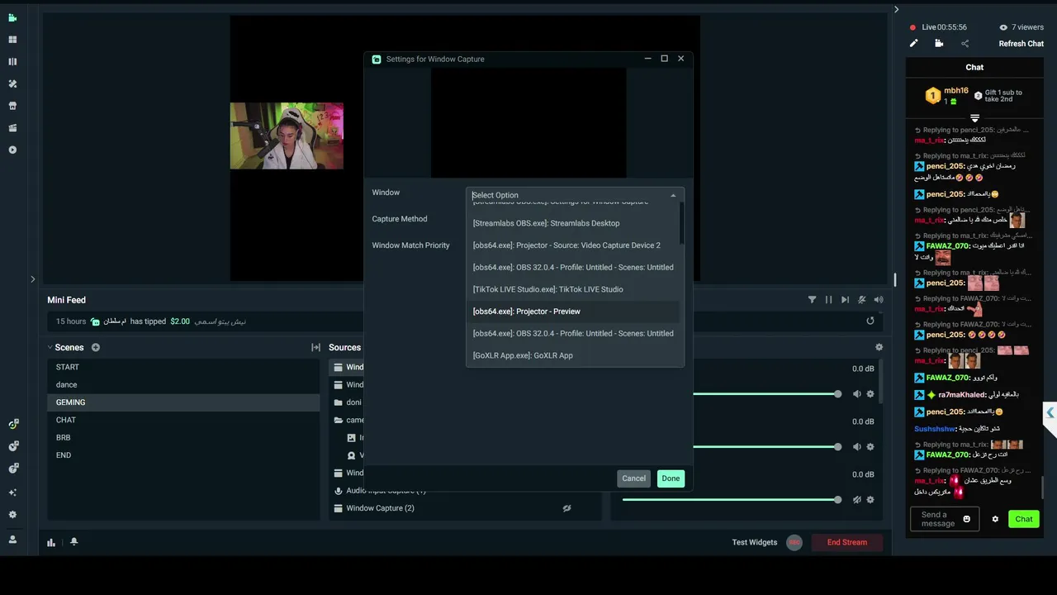Collapse the Scenes collection chevron

point(50,347)
